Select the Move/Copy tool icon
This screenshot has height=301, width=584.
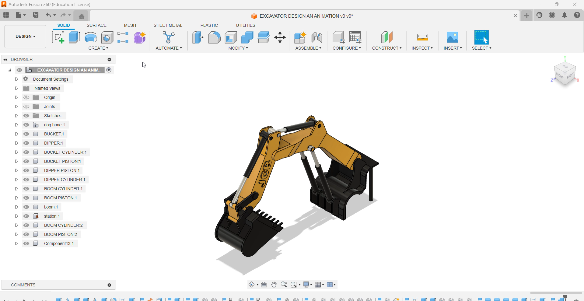click(x=280, y=37)
